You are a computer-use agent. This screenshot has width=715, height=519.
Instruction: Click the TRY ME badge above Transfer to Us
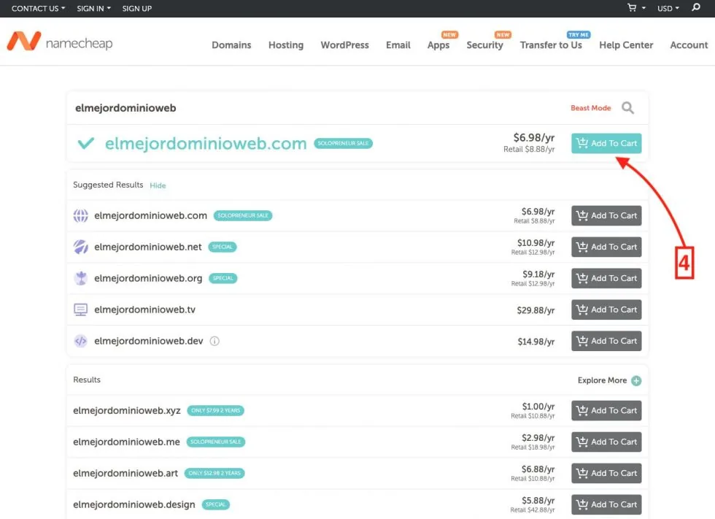coord(578,34)
